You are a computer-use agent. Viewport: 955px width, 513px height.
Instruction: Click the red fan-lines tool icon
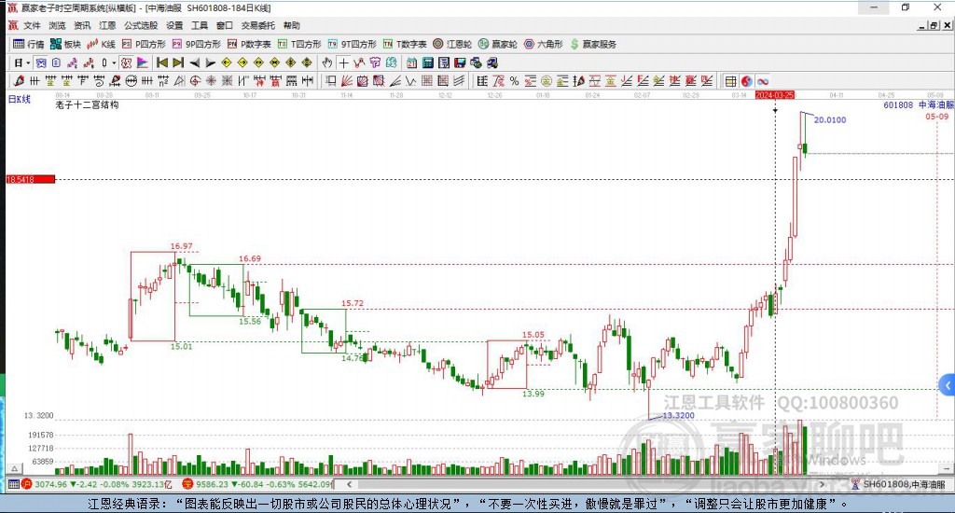pyautogui.click(x=347, y=81)
